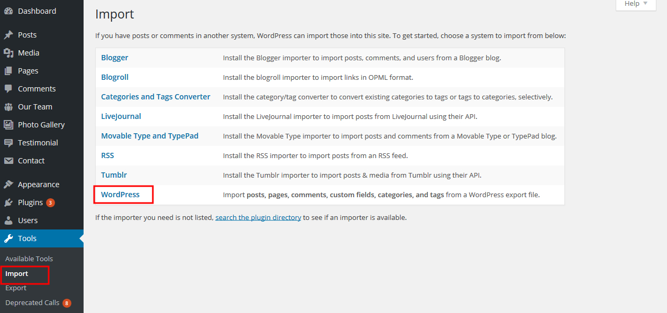Click the Blogger importer description text
Image resolution: width=667 pixels, height=313 pixels.
click(x=362, y=58)
